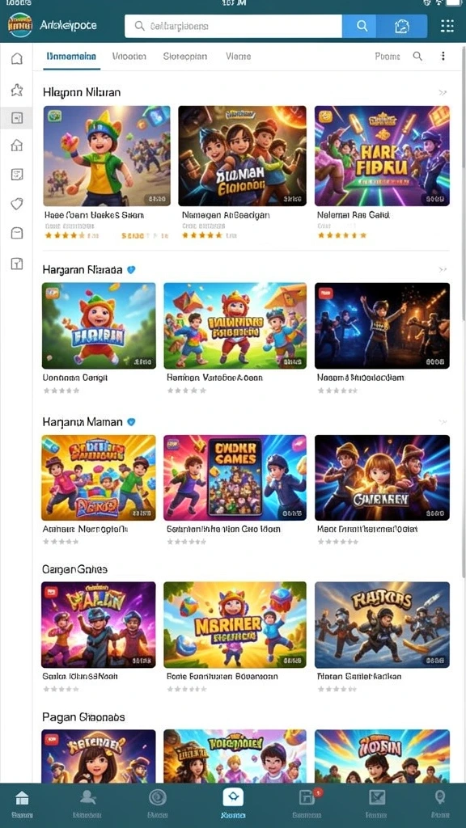Click the app logo in the header
This screenshot has height=828, width=466.
coord(20,25)
